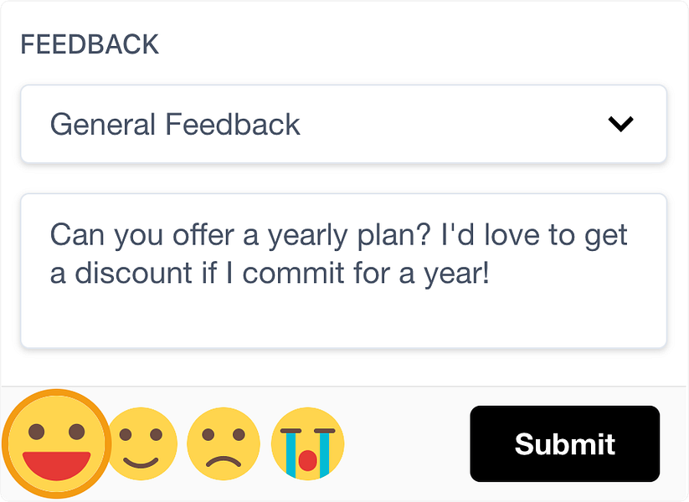Submit the feedback form
This screenshot has height=502, width=689.
click(x=564, y=443)
